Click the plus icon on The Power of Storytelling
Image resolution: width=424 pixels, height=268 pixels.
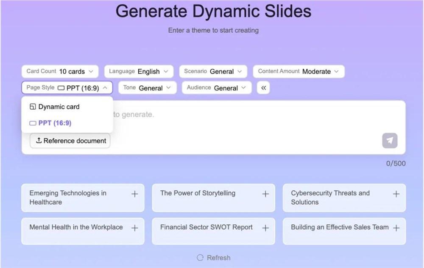coord(266,193)
